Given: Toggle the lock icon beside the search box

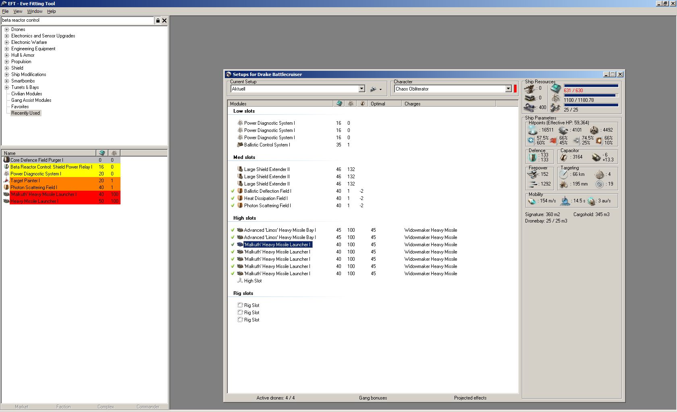Looking at the screenshot, I should click(x=158, y=21).
